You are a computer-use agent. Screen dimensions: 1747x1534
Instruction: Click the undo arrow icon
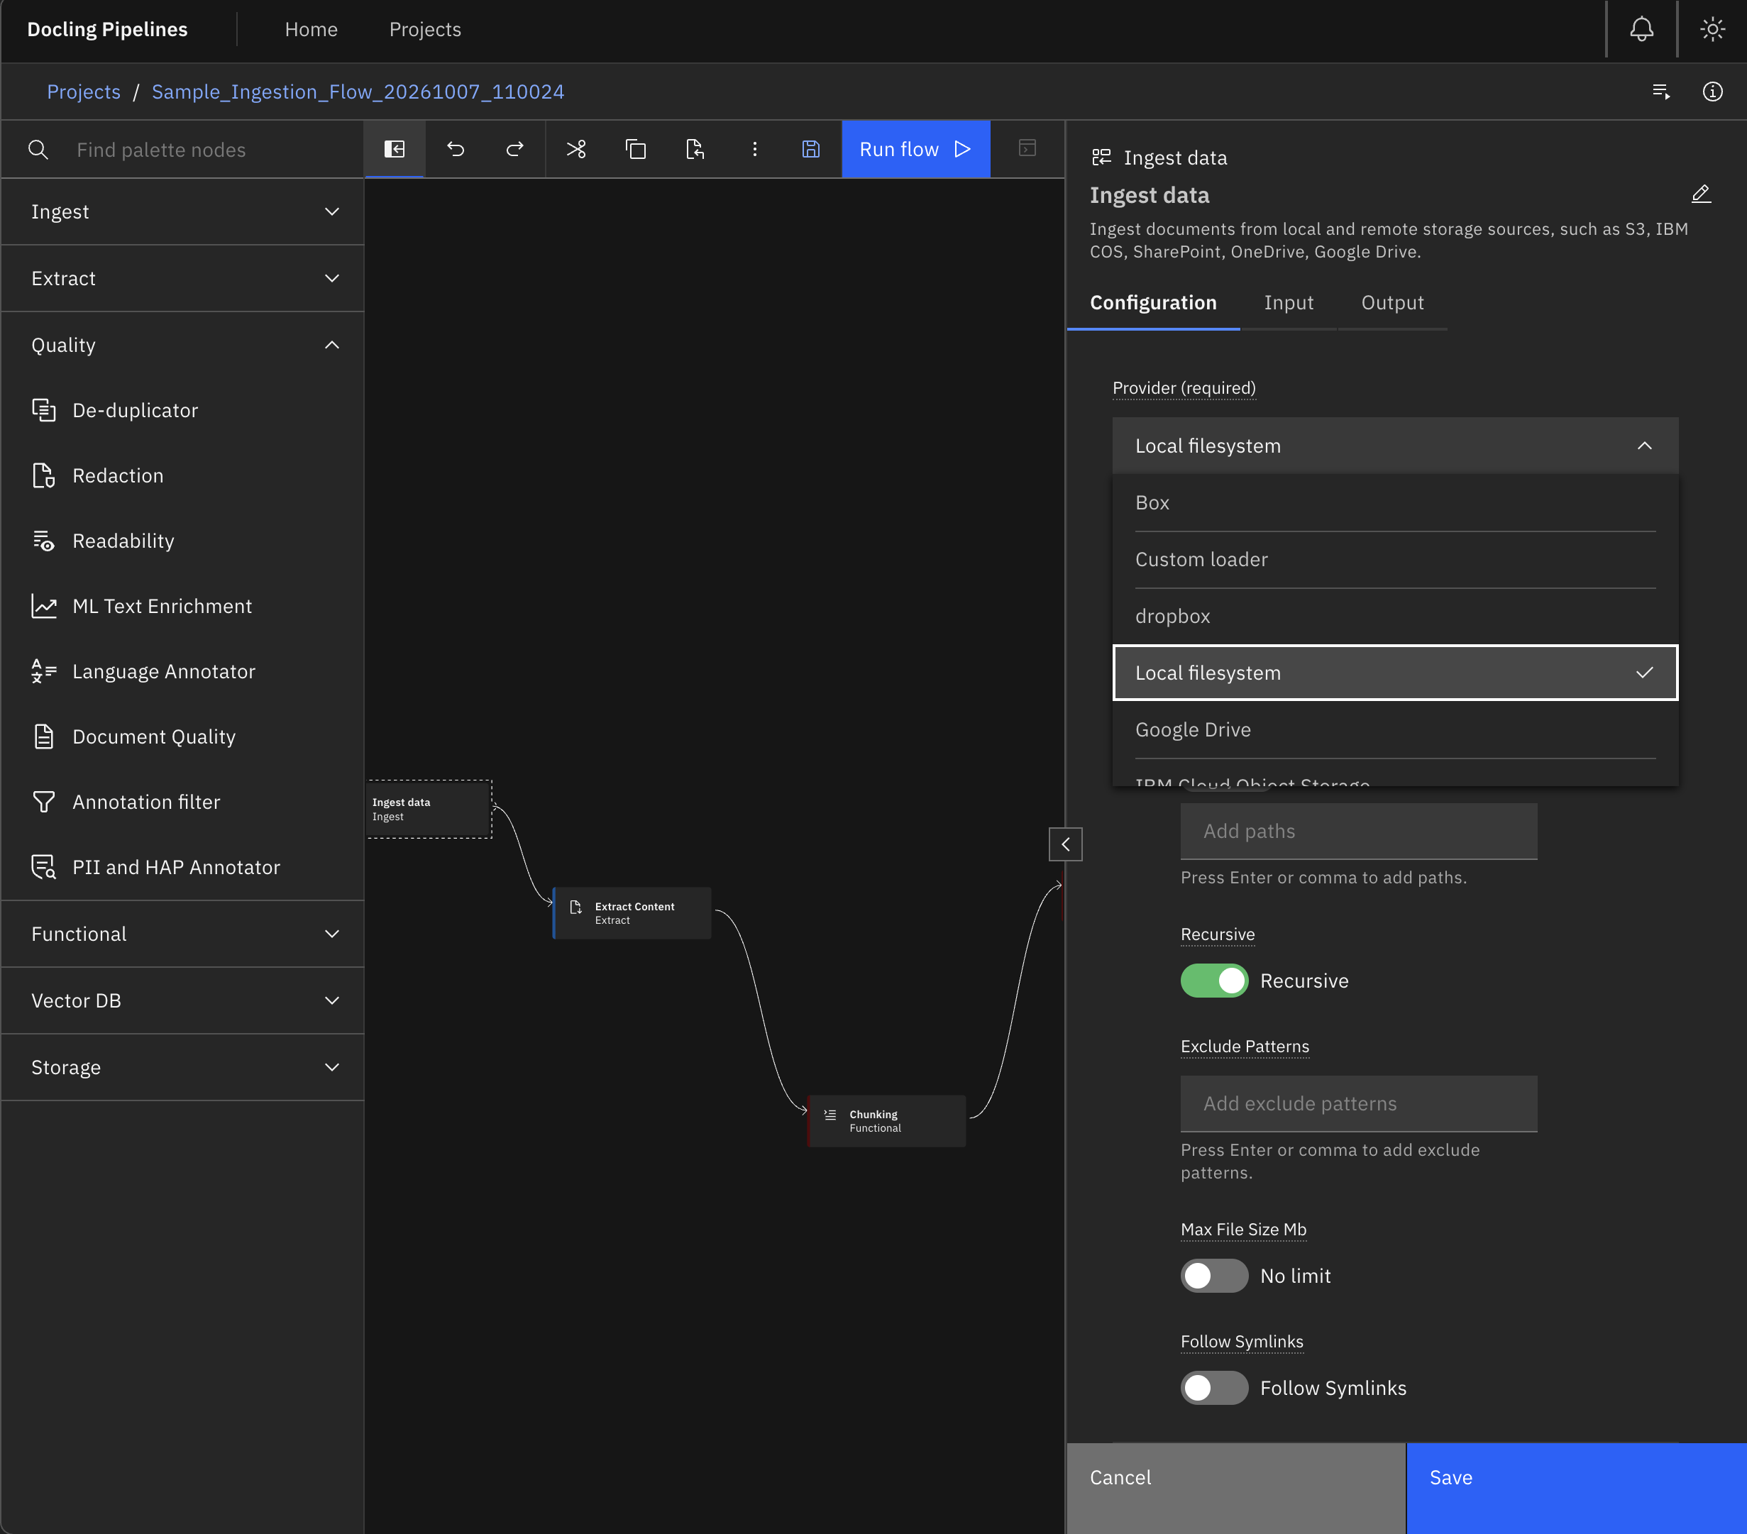tap(455, 150)
